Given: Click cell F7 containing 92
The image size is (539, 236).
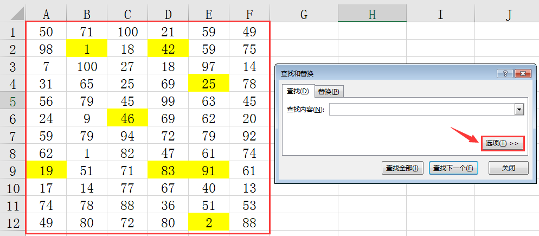Looking at the screenshot, I should (249, 136).
